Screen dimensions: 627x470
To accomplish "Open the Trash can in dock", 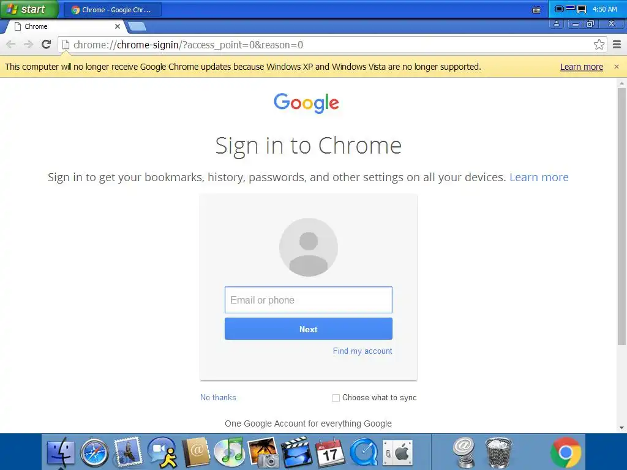I will click(498, 453).
